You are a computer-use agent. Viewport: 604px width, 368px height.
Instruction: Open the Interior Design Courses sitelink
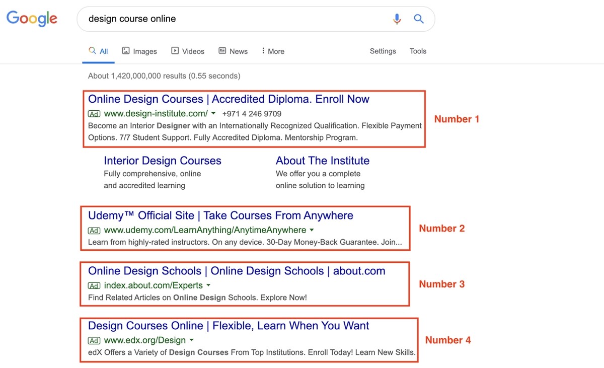(163, 161)
